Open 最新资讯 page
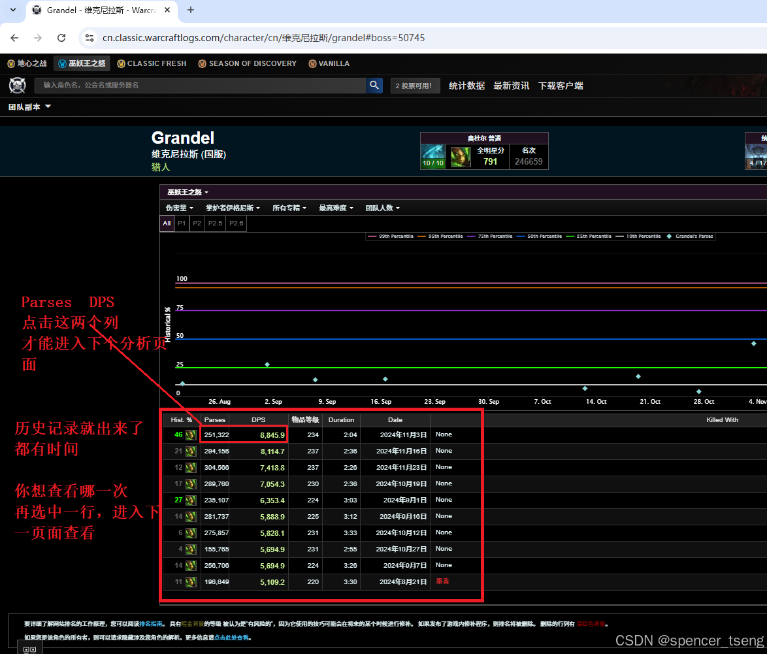This screenshot has height=654, width=767. [x=511, y=86]
